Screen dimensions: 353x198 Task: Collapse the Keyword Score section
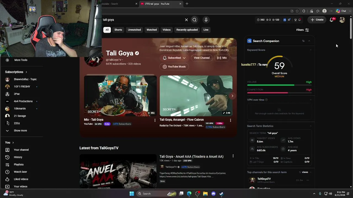pos(311,50)
